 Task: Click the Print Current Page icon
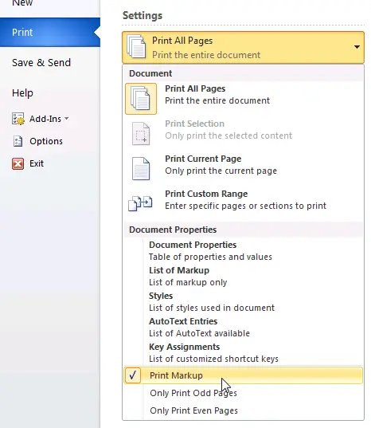[141, 168]
